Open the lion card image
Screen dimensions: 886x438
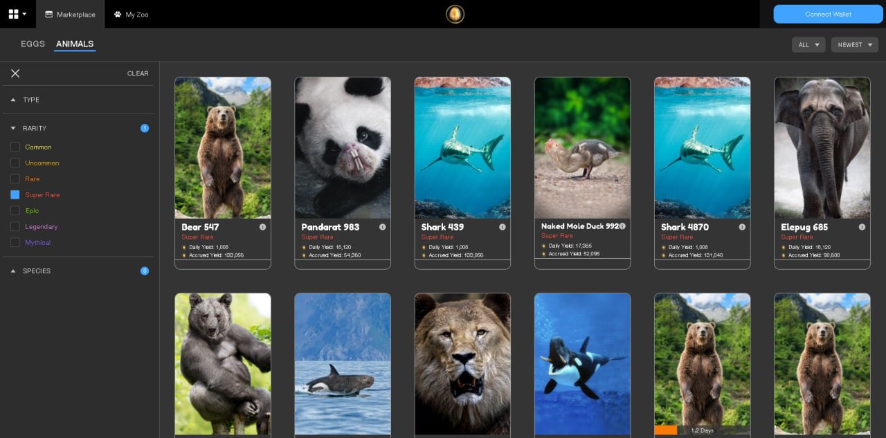coord(462,364)
